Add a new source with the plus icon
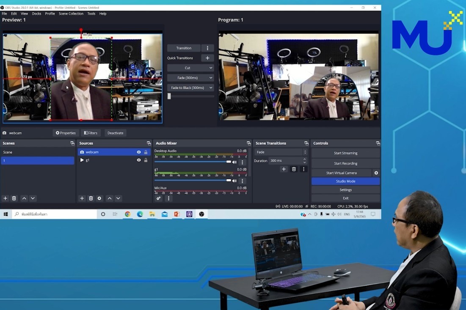 tap(82, 198)
